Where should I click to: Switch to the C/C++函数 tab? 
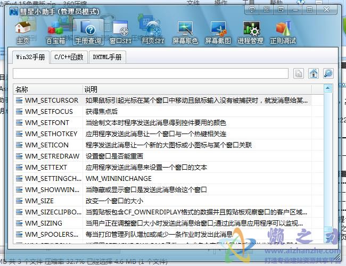pyautogui.click(x=69, y=57)
